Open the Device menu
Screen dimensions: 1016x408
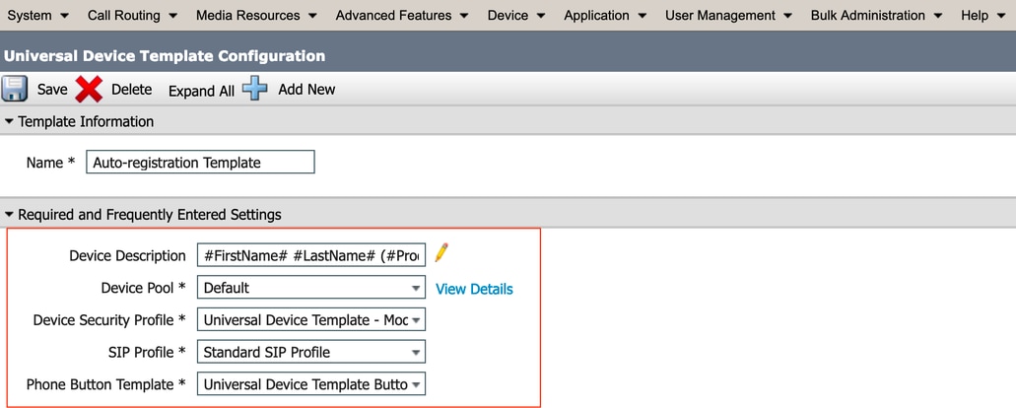coord(516,15)
